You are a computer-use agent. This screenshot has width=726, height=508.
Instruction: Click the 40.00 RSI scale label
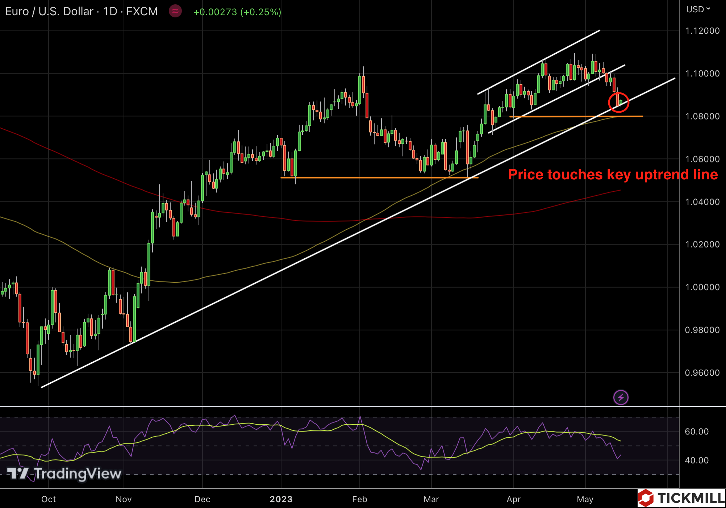pos(696,461)
